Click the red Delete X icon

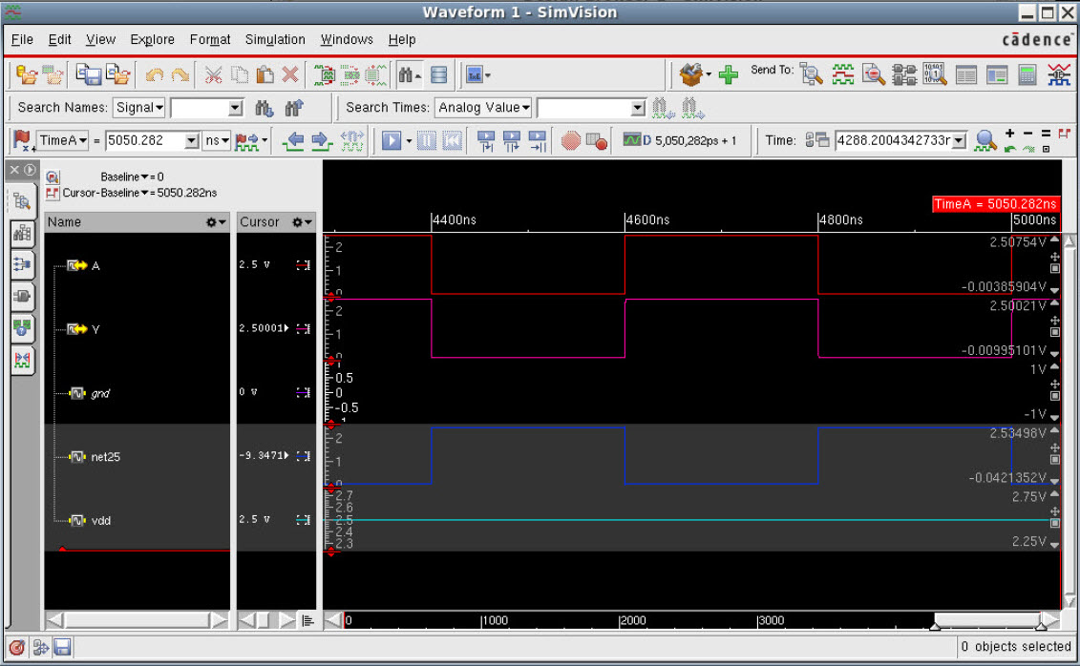tap(290, 74)
